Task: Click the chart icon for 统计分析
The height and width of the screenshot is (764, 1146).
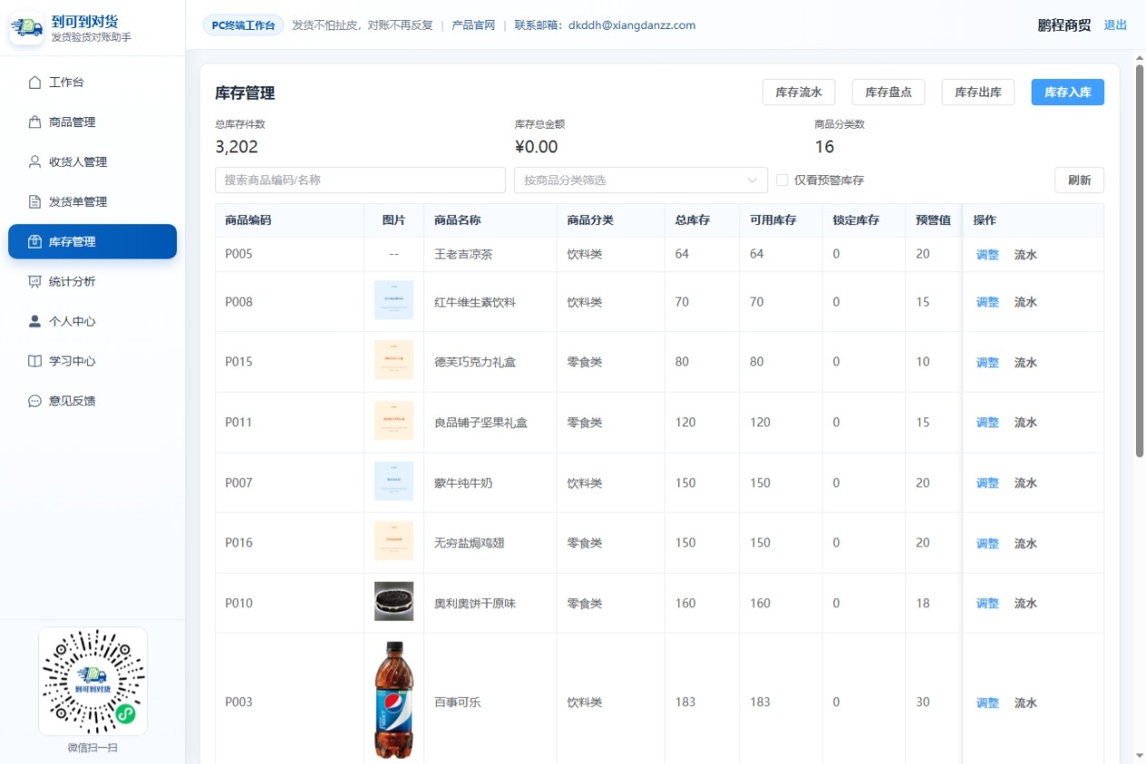Action: click(35, 282)
